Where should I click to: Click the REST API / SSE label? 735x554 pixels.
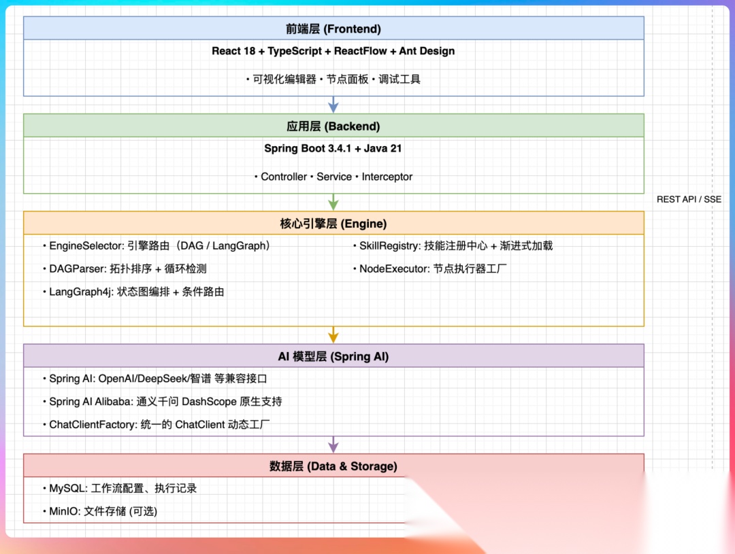tap(689, 199)
